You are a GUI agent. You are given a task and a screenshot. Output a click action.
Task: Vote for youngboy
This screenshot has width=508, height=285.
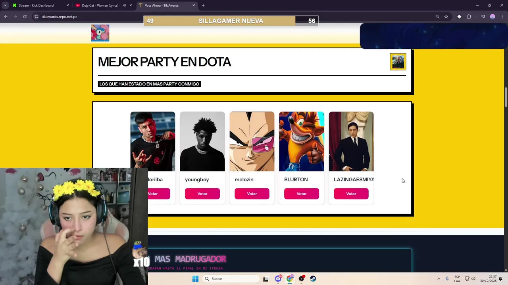202,194
